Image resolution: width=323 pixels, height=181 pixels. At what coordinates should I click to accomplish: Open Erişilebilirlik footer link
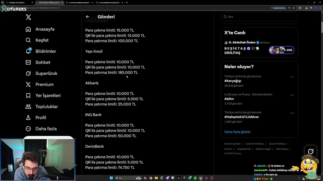point(244,149)
